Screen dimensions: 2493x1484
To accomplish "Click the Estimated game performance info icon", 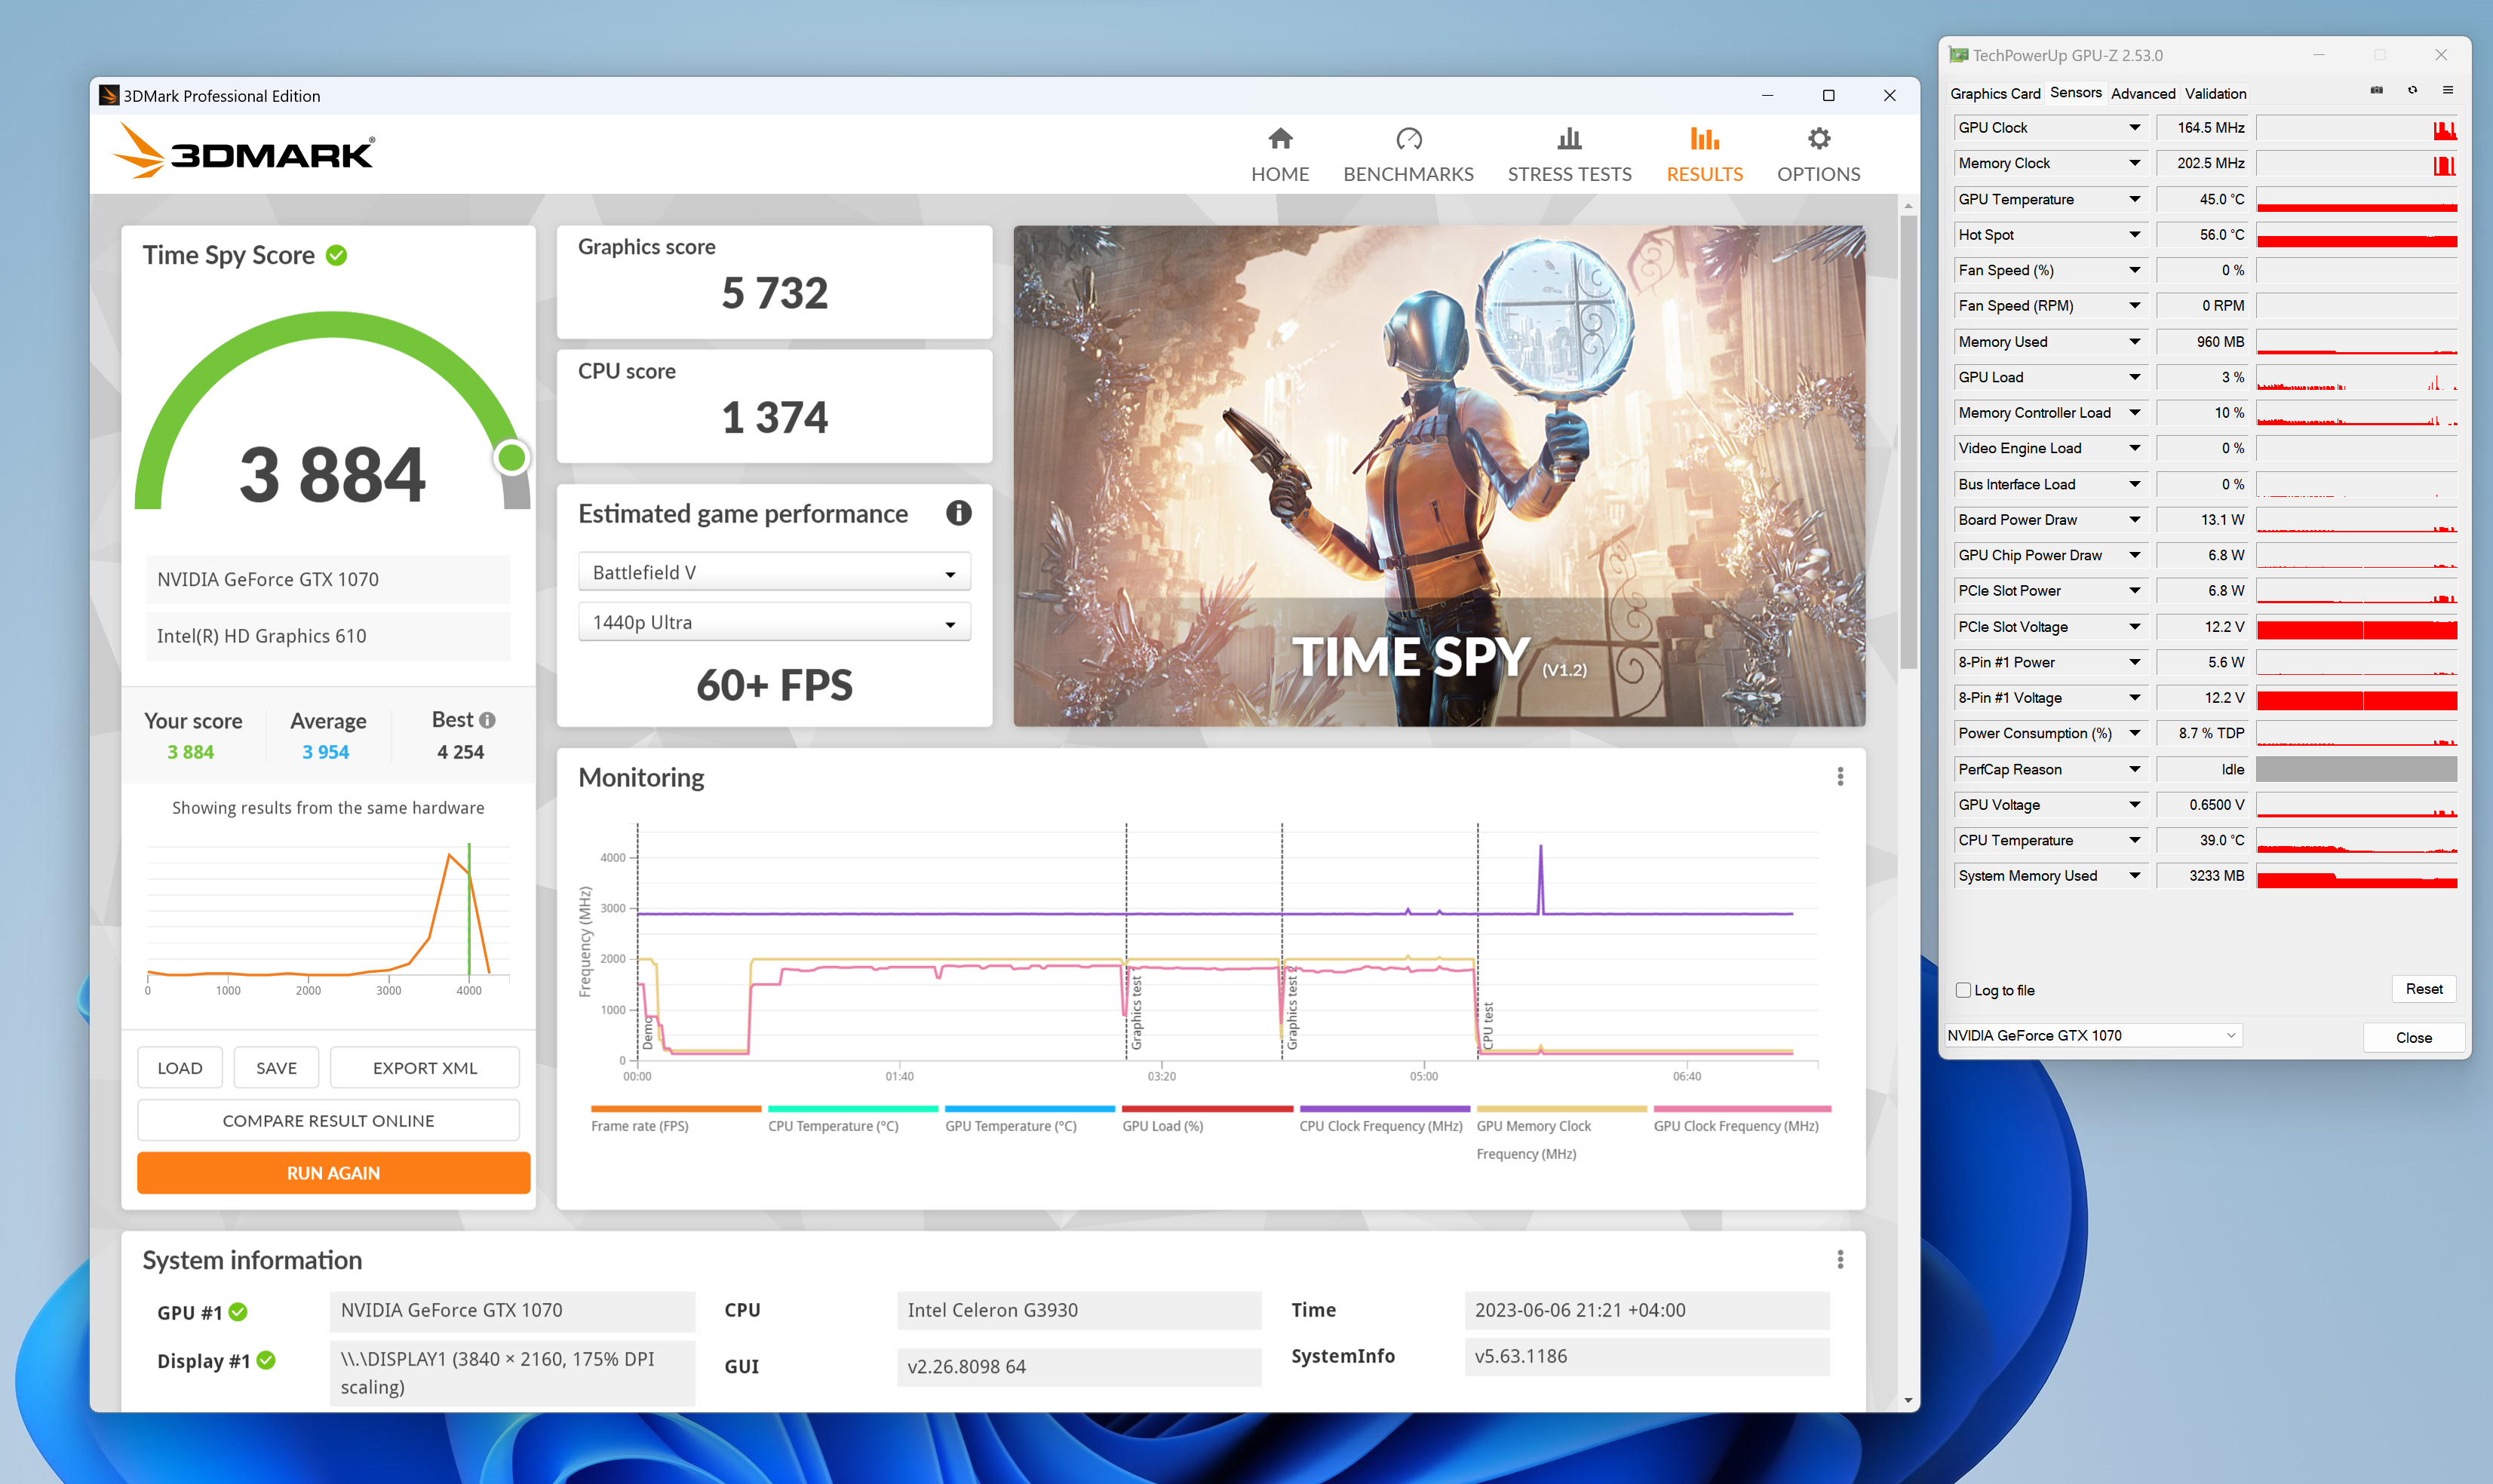I will 958,513.
